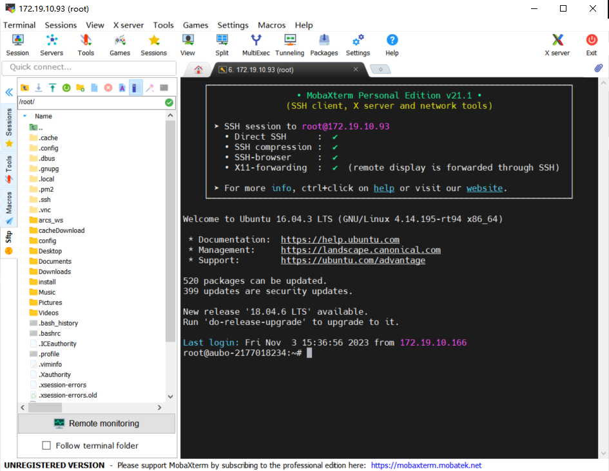Select the .xsession-errors.old file
Screen dimensions: 609x471
pyautogui.click(x=63, y=396)
